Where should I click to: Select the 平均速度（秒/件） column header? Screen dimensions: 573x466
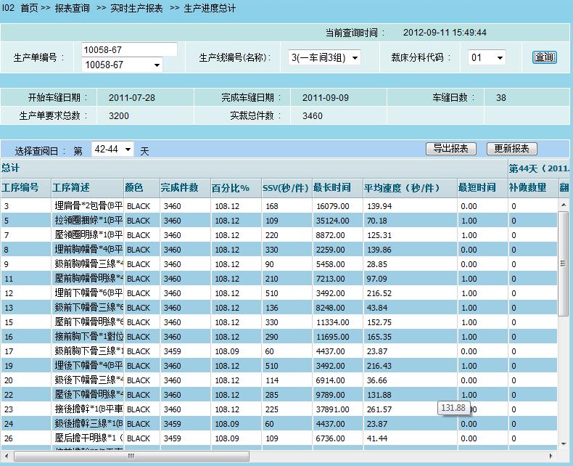point(402,188)
